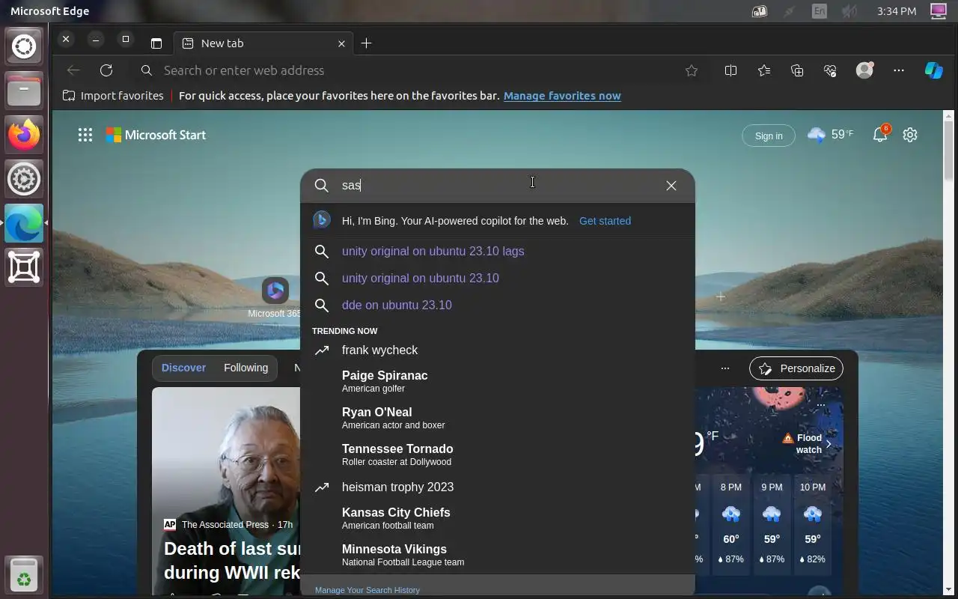Screen dimensions: 958x599
Task: Click the Microsoft Start logo
Action: (x=156, y=135)
